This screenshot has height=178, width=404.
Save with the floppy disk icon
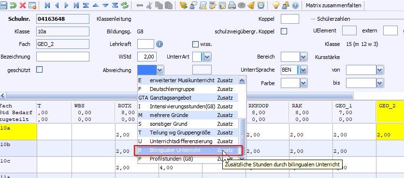[x=3, y=5]
